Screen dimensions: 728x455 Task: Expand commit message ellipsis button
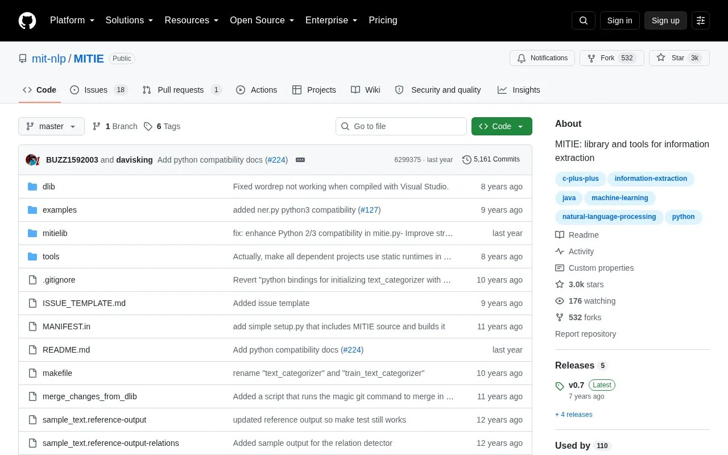pyautogui.click(x=300, y=160)
